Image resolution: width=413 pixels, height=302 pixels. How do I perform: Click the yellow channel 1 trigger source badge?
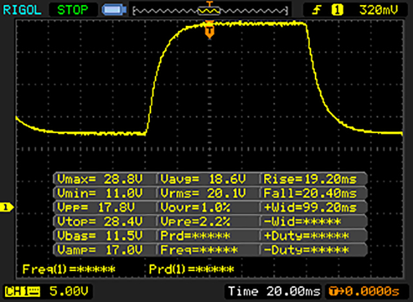pyautogui.click(x=337, y=10)
